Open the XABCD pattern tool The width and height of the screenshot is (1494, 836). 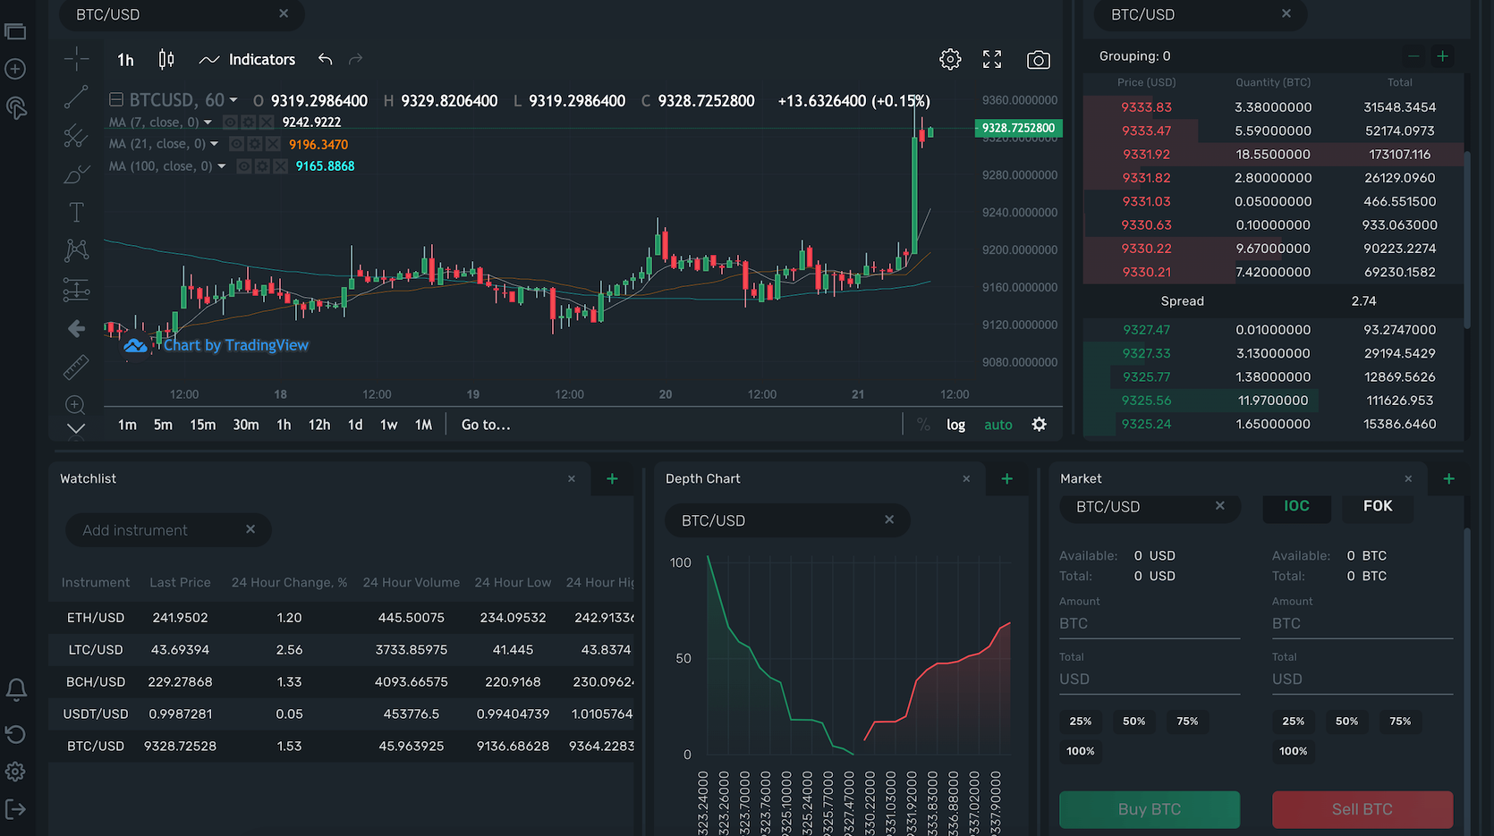tap(76, 250)
